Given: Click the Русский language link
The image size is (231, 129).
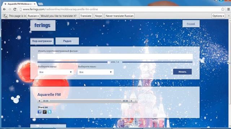Looking at the screenshot, I should click(191, 24).
